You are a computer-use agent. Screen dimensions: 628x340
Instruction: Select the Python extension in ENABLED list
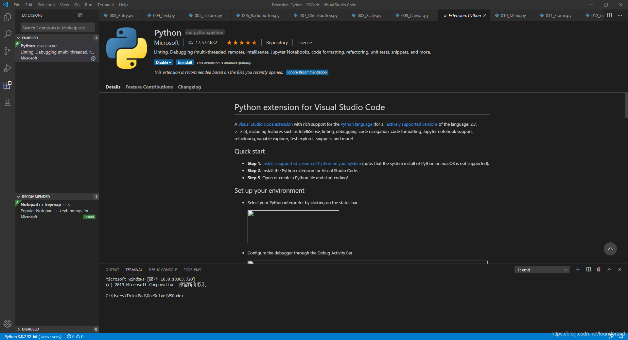[57, 52]
